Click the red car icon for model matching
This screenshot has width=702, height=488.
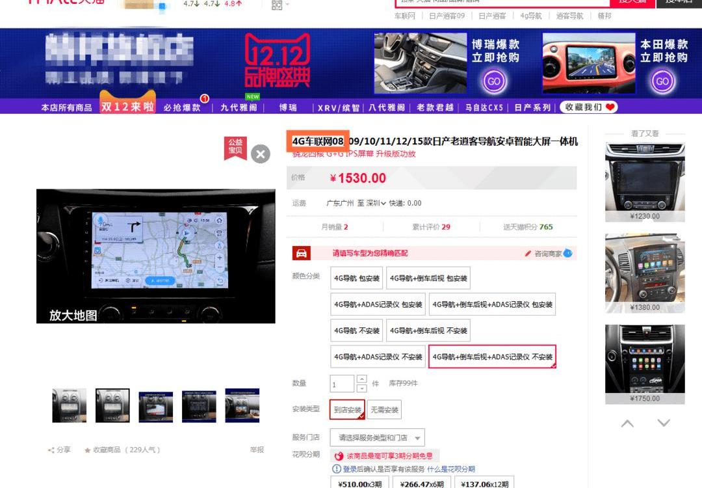point(301,253)
